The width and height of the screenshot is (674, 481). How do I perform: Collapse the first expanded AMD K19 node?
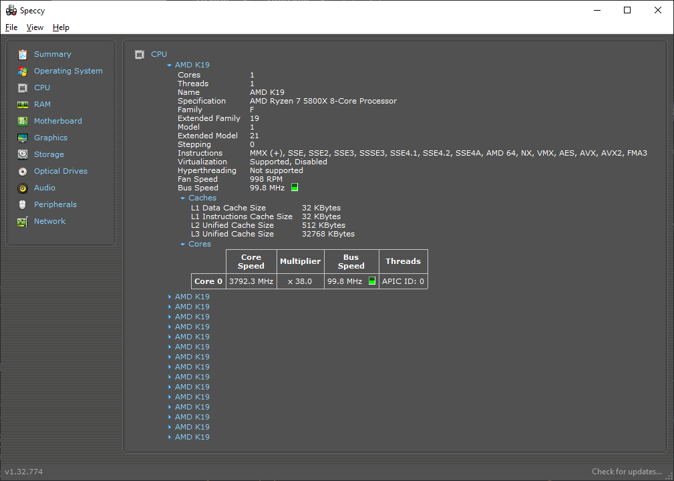tap(170, 65)
